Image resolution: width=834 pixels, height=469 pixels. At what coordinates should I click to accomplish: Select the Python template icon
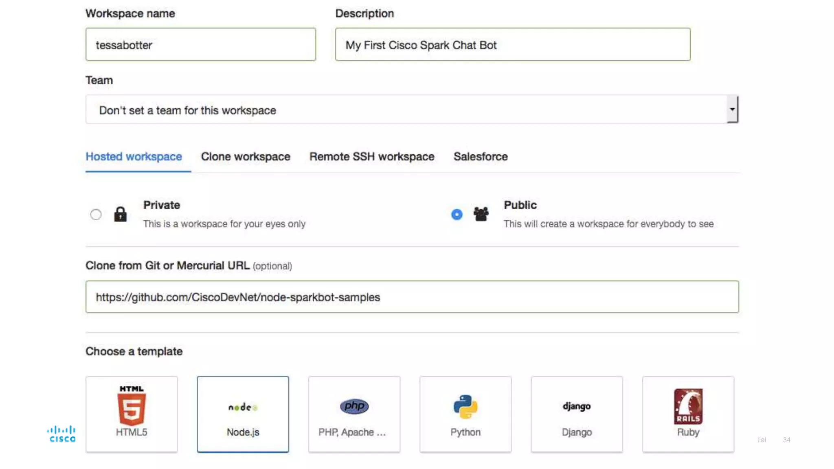(465, 407)
